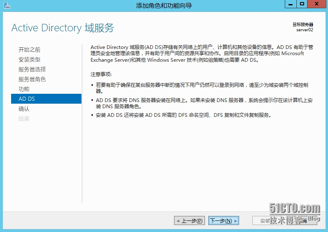The height and width of the screenshot is (232, 328).
Task: Click the 上一步(P) back button
Action: coord(189,220)
